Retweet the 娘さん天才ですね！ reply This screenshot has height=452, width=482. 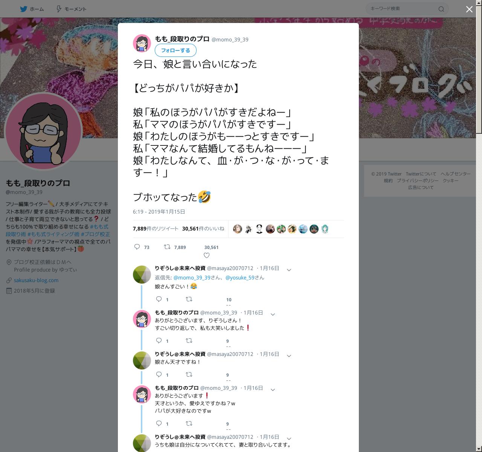189,374
